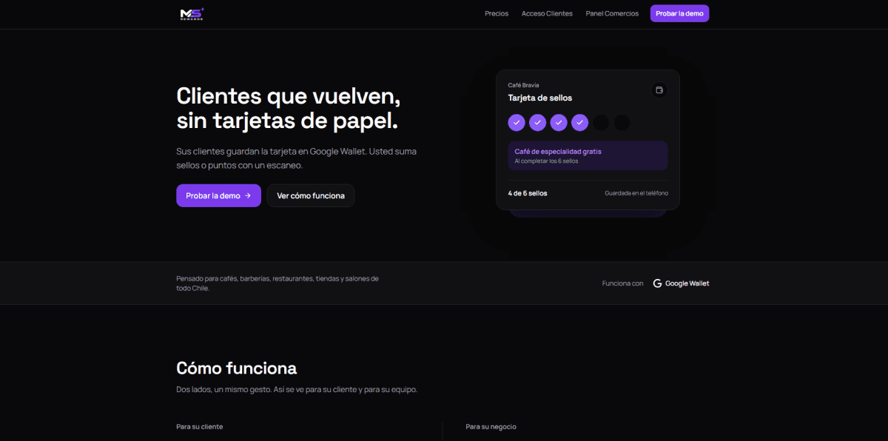Image resolution: width=888 pixels, height=441 pixels.
Task: Click the Ver cómo funciona button
Action: [x=311, y=195]
